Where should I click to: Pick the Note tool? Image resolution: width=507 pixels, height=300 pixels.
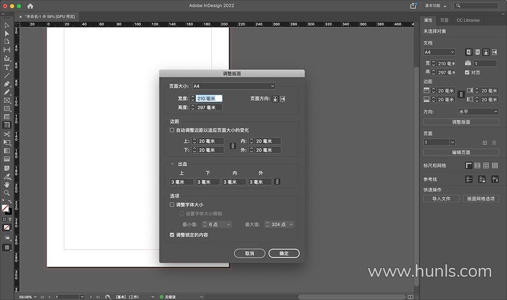pos(7,168)
